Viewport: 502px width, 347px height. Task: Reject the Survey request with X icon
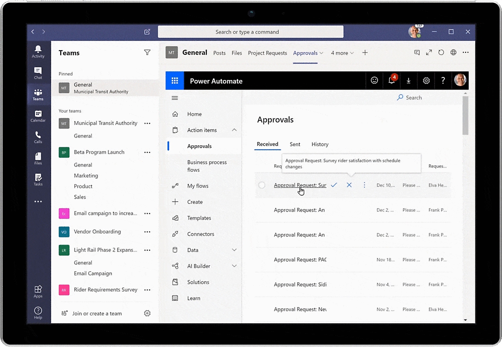[349, 185]
